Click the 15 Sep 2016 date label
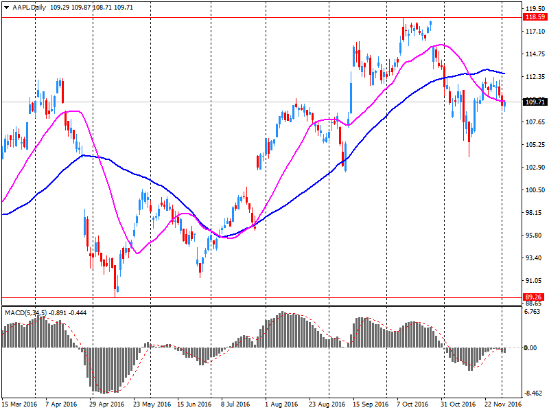The height and width of the screenshot is (412, 549). (x=371, y=404)
